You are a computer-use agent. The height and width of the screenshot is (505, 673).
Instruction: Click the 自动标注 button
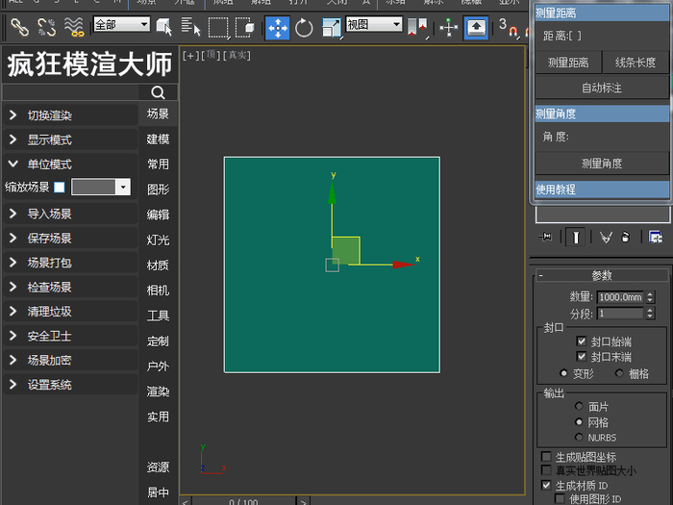pos(601,88)
